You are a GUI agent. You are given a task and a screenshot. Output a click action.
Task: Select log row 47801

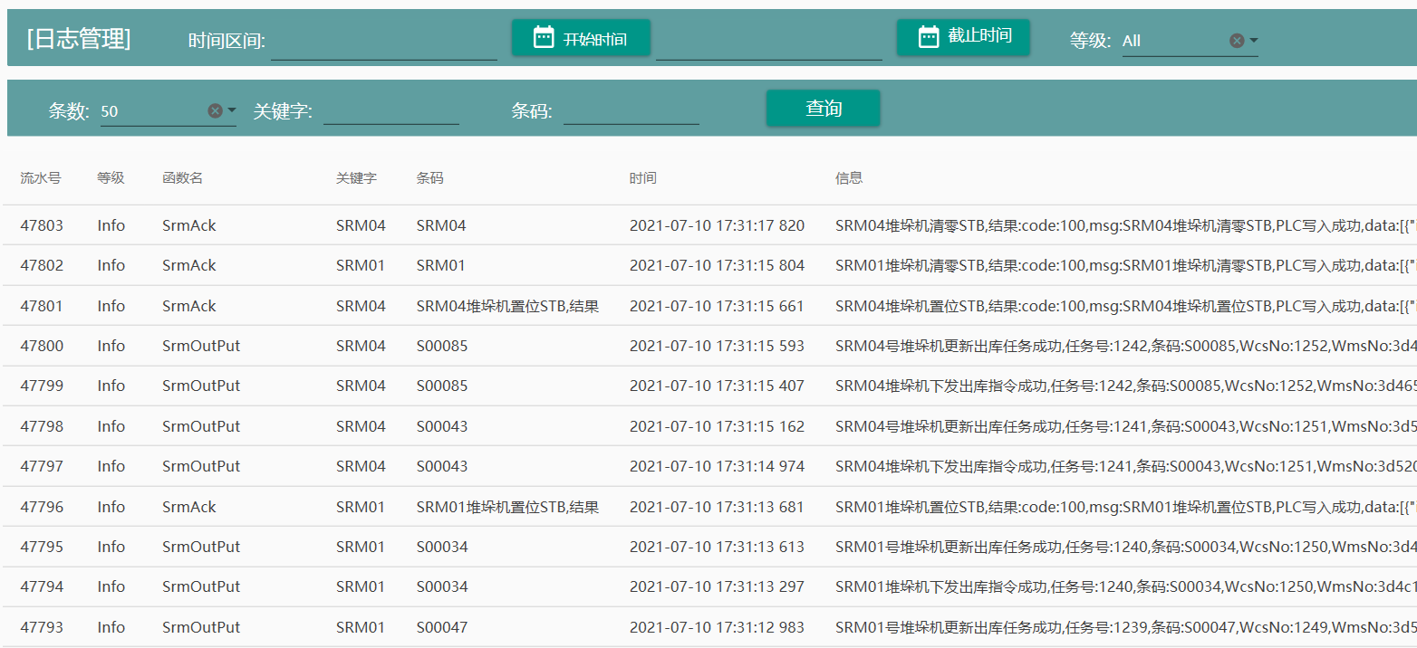708,306
